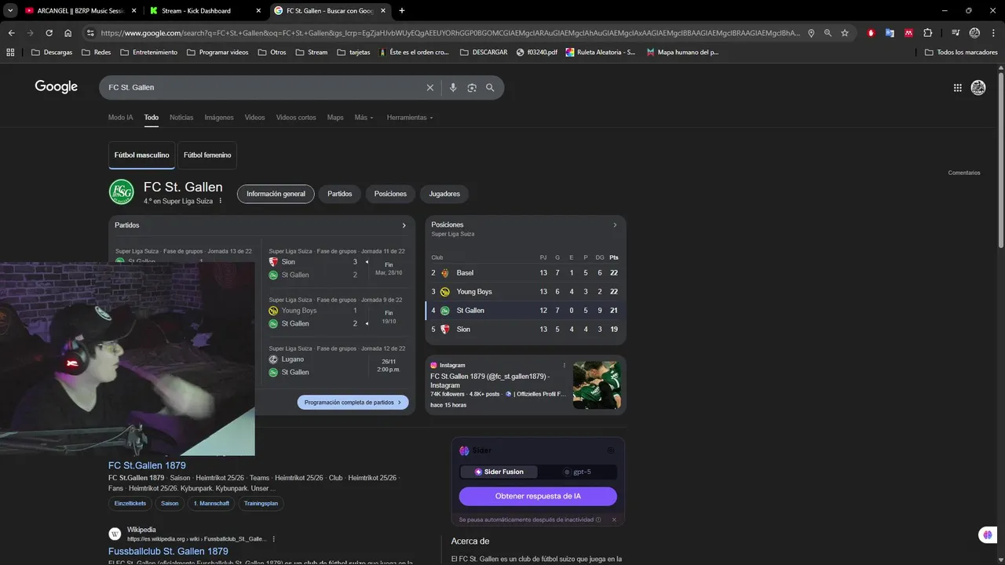Close the Sider panel with the X
The image size is (1005, 565).
[614, 519]
